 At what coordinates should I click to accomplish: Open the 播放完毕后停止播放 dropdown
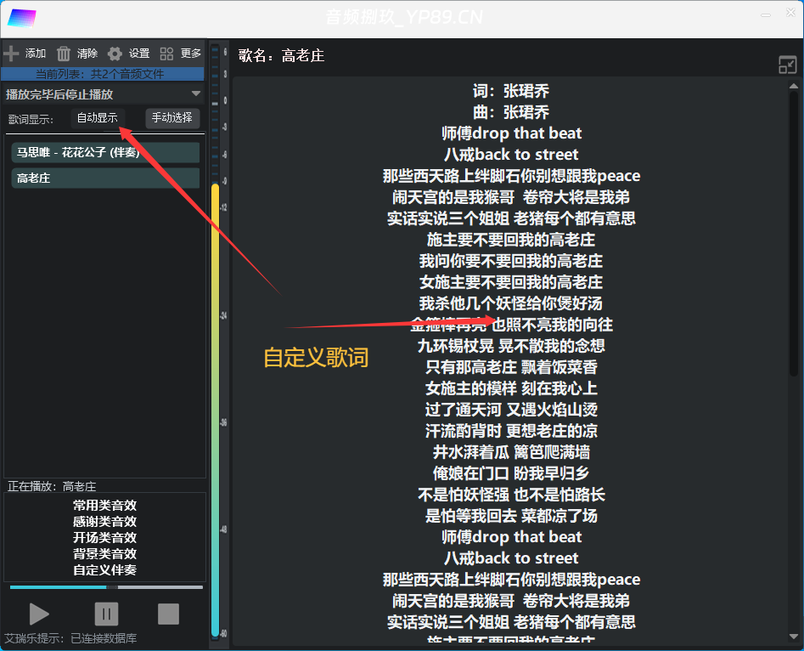(102, 93)
